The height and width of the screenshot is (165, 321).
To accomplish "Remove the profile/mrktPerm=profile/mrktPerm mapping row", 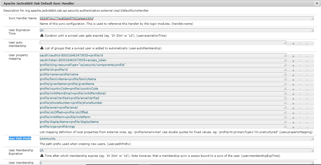I will click(307, 118).
